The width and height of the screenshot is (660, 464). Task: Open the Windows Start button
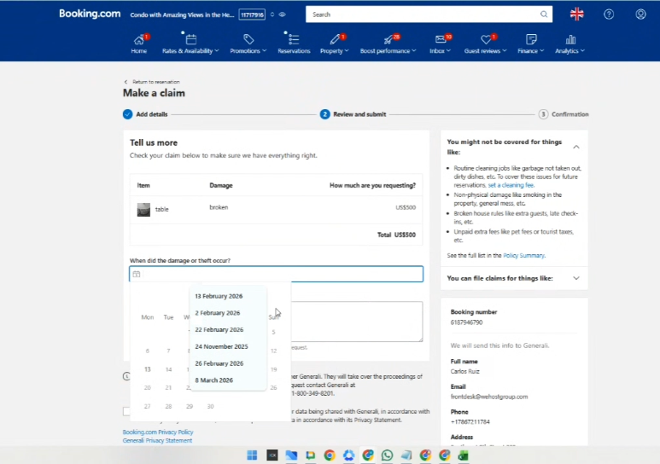252,455
